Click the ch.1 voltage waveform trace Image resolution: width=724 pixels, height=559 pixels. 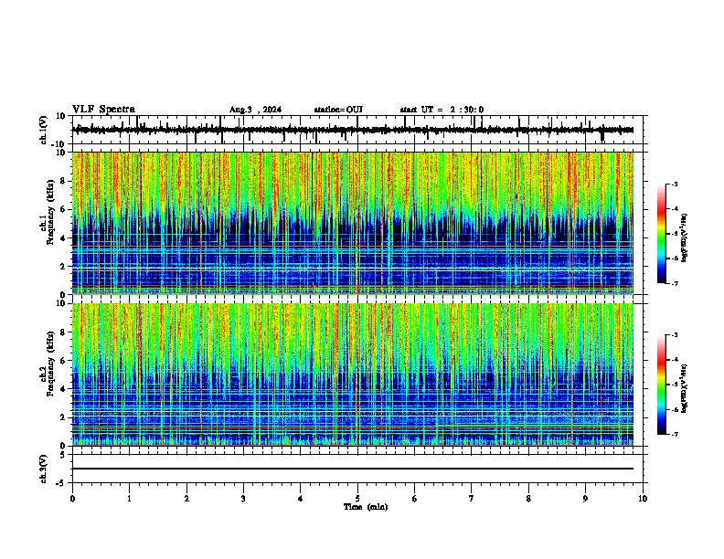pyautogui.click(x=353, y=130)
